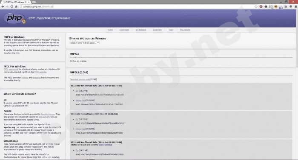The height and width of the screenshot is (160, 298).
Task: Bookmark this page with the star icon
Action: tap(256, 7)
